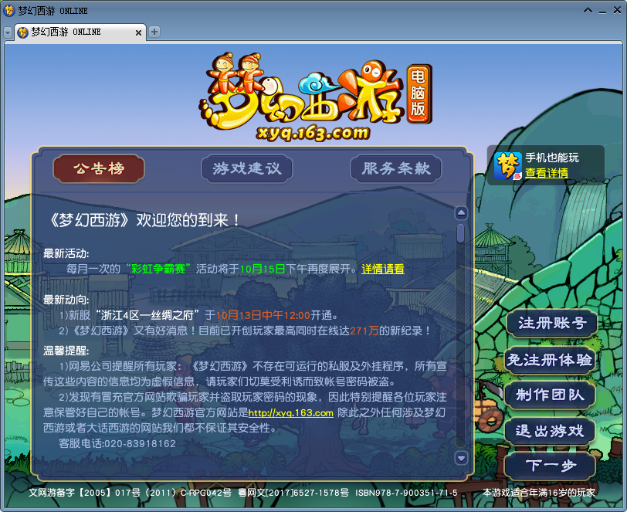This screenshot has width=627, height=512.
Task: Click the 本游戏适合年满16岁的玩家 notice
Action: [x=539, y=493]
